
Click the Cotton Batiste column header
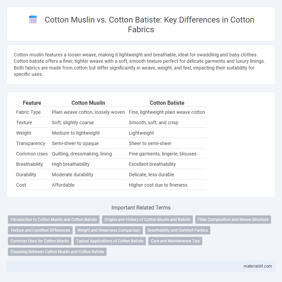point(167,103)
